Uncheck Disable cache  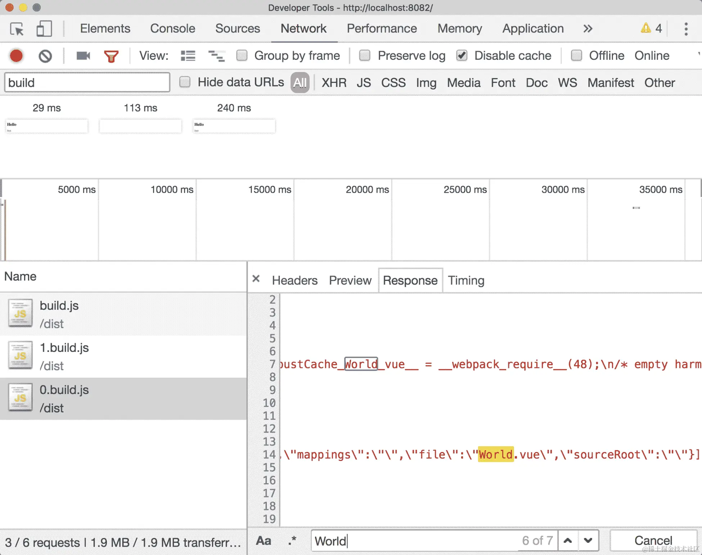(x=462, y=55)
